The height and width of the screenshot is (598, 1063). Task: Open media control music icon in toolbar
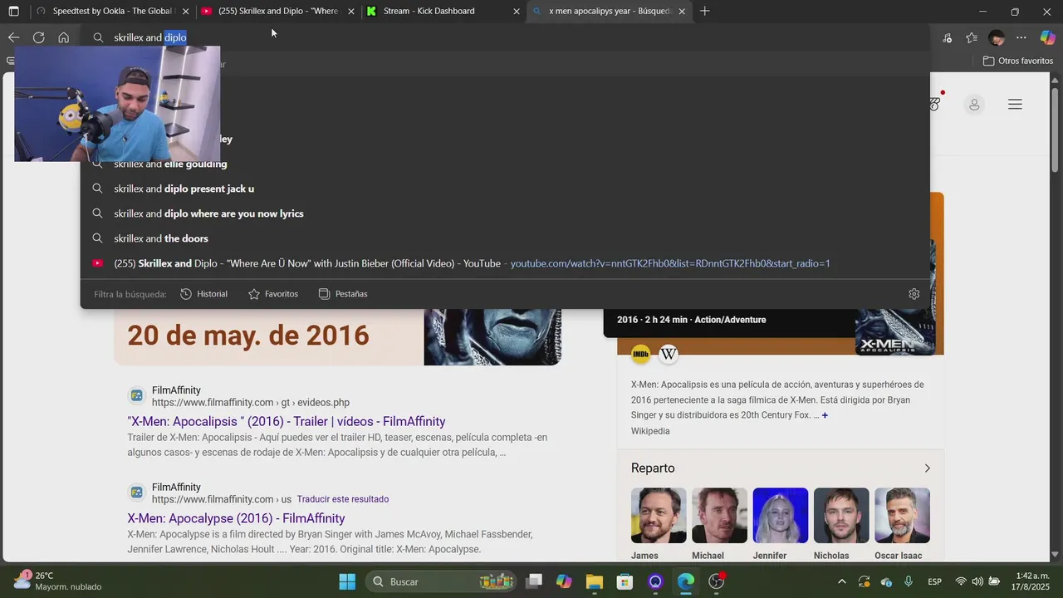pyautogui.click(x=948, y=37)
